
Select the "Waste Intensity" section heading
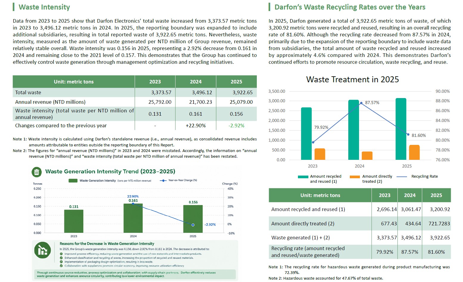point(44,7)
